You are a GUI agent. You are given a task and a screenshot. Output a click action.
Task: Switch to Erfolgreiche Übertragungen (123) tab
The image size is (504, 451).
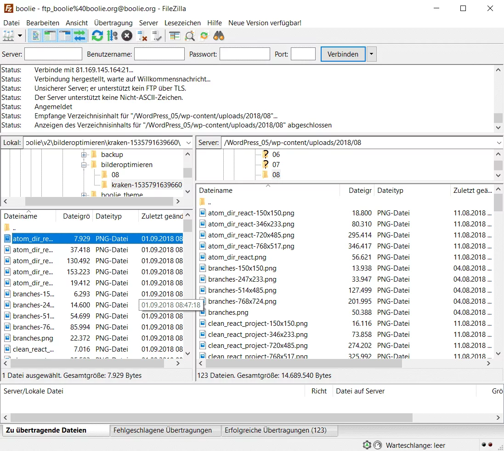click(x=279, y=430)
